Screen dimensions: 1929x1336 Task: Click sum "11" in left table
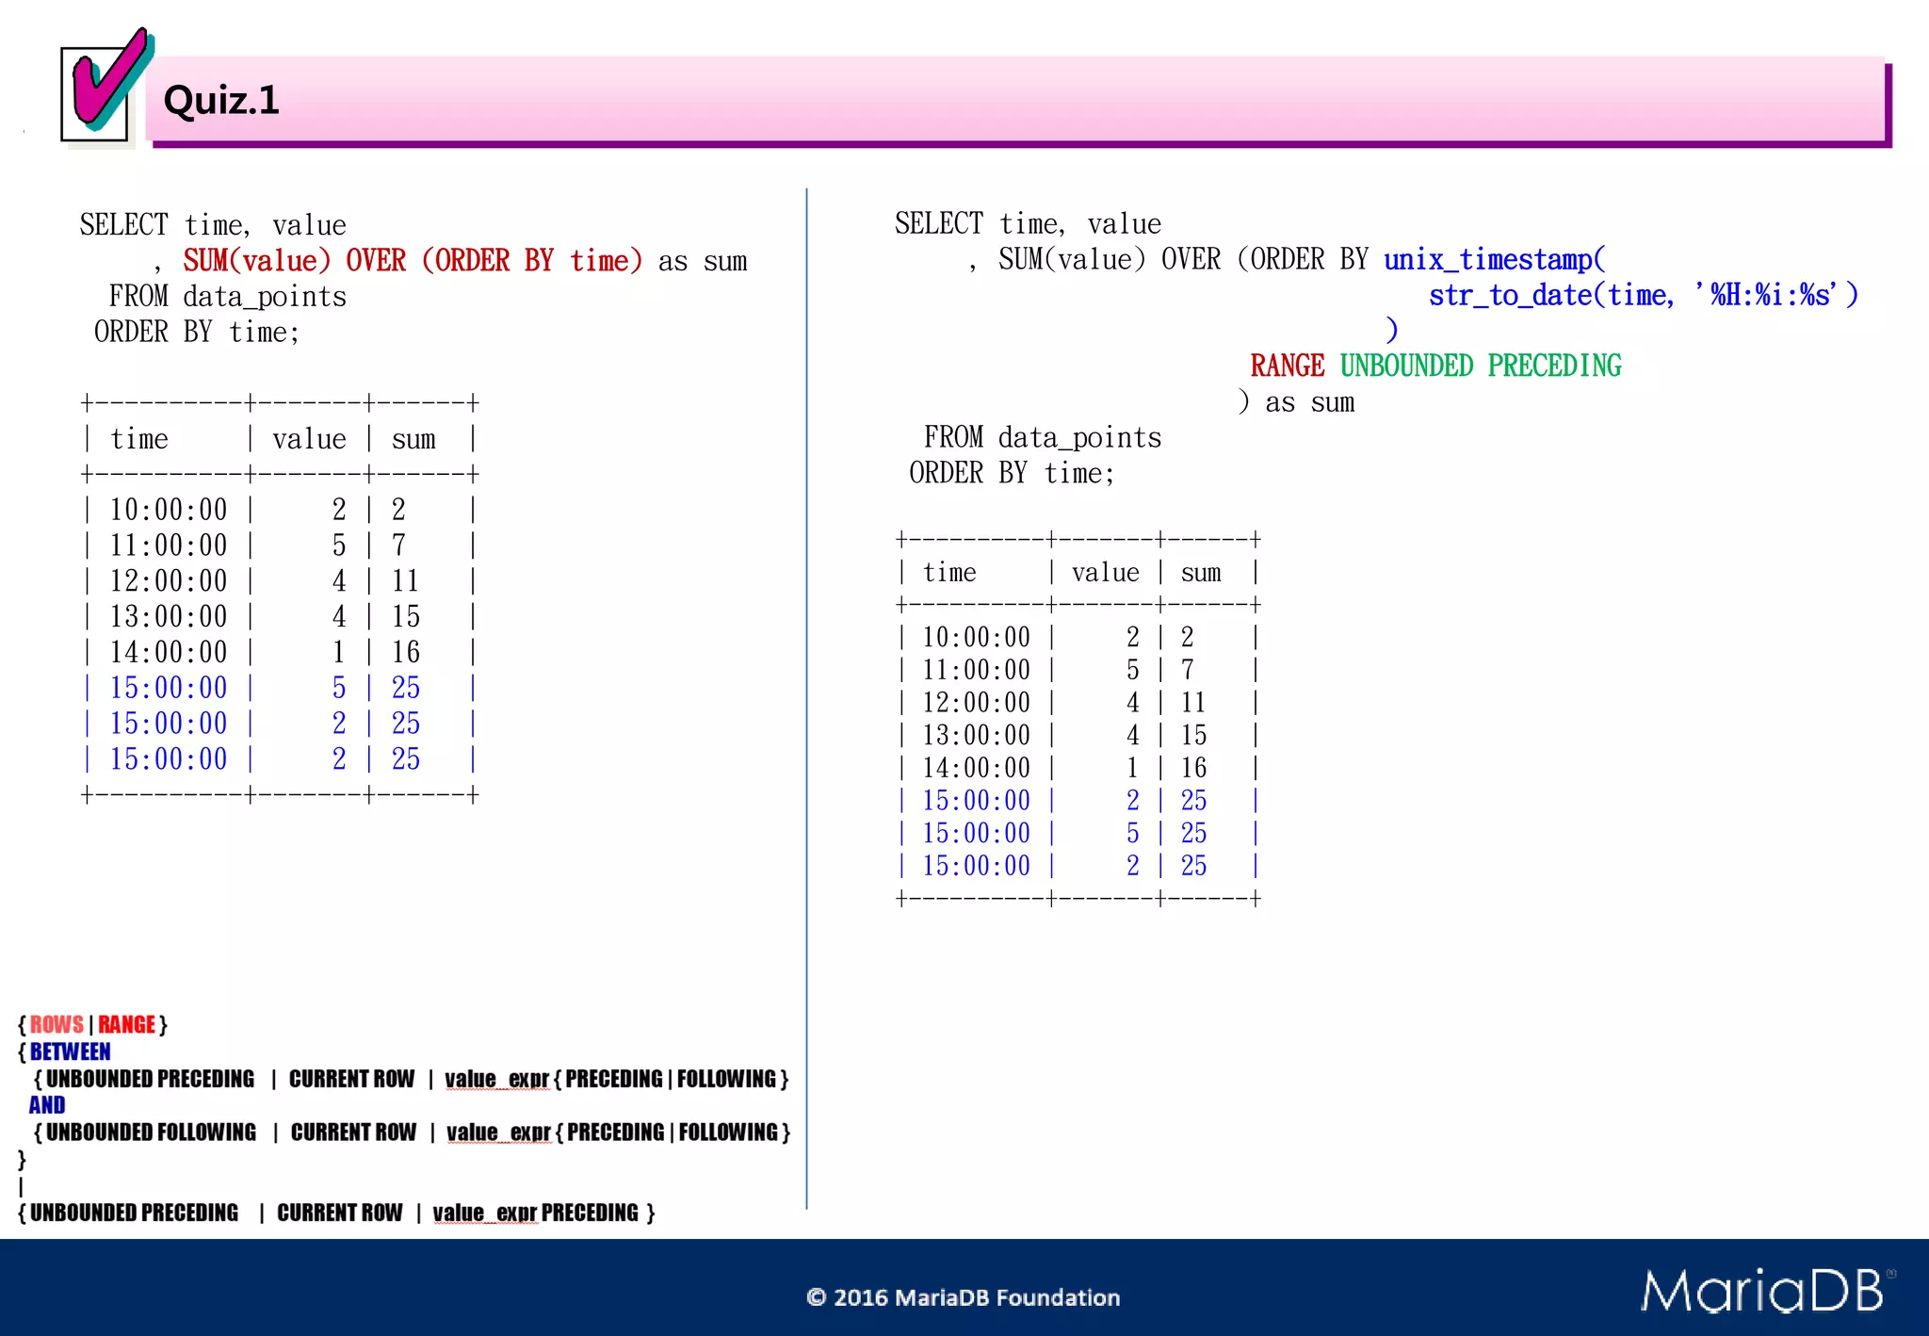[406, 580]
